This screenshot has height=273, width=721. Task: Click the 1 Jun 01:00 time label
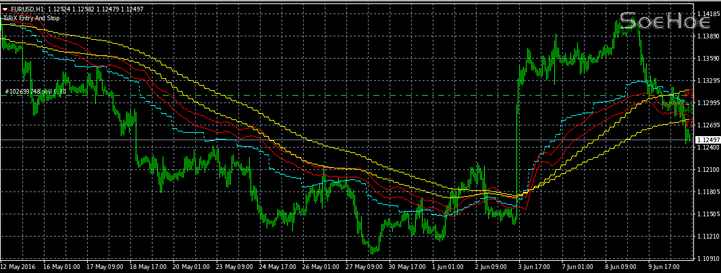click(448, 267)
